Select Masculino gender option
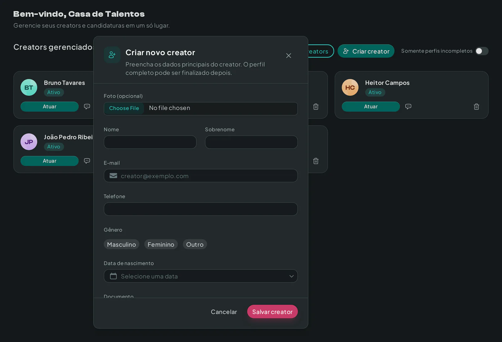The width and height of the screenshot is (502, 342). tap(121, 245)
